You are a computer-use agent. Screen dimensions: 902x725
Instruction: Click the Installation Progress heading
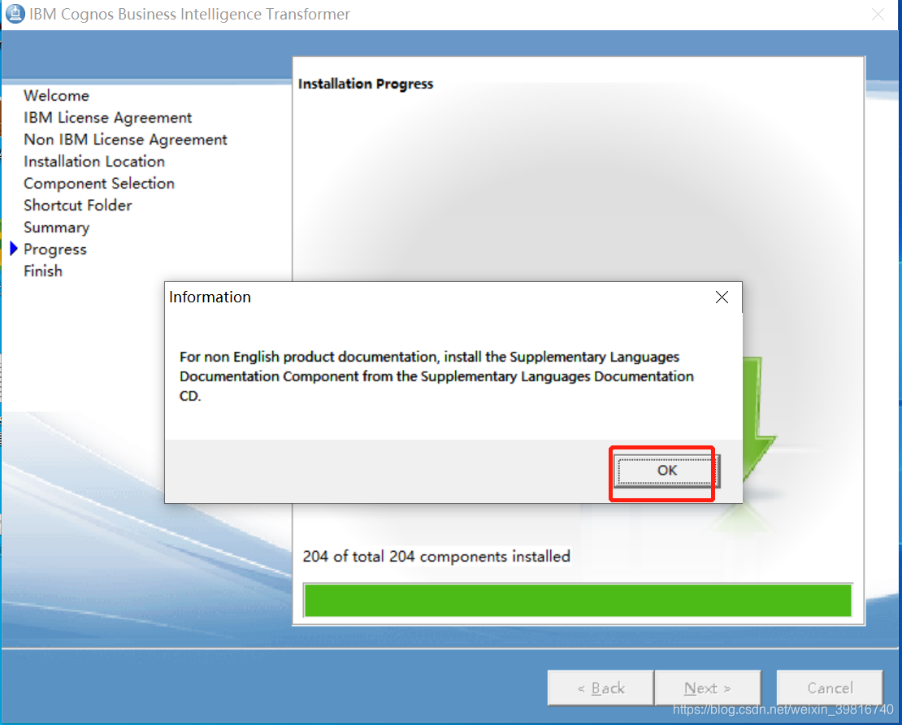coord(366,84)
